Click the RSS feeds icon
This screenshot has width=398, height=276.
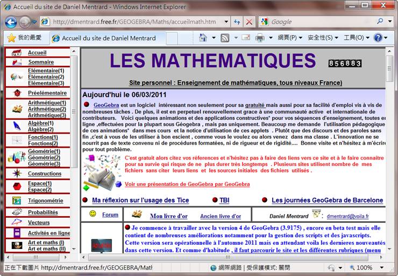(x=225, y=38)
